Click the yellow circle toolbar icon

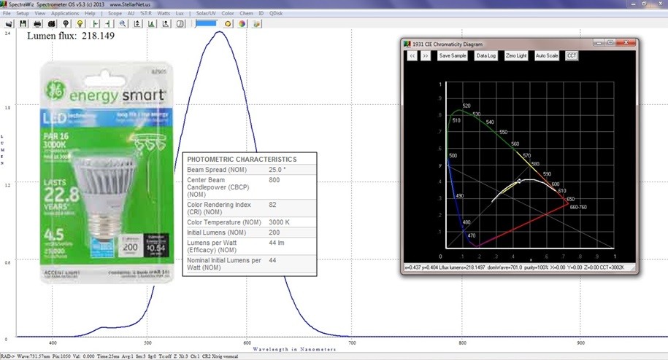pyautogui.click(x=228, y=24)
